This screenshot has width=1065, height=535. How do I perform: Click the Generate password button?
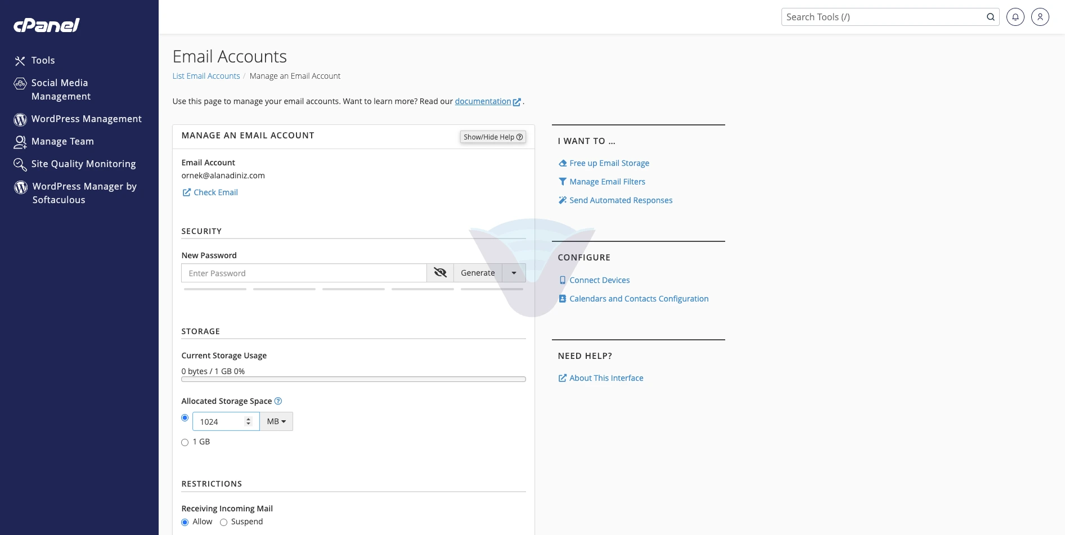[x=478, y=273]
